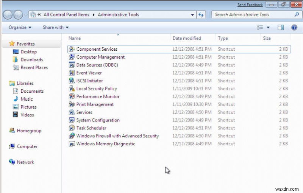303x193 pixels.
Task: Select the Computer Management shortcut icon
Action: (x=72, y=57)
